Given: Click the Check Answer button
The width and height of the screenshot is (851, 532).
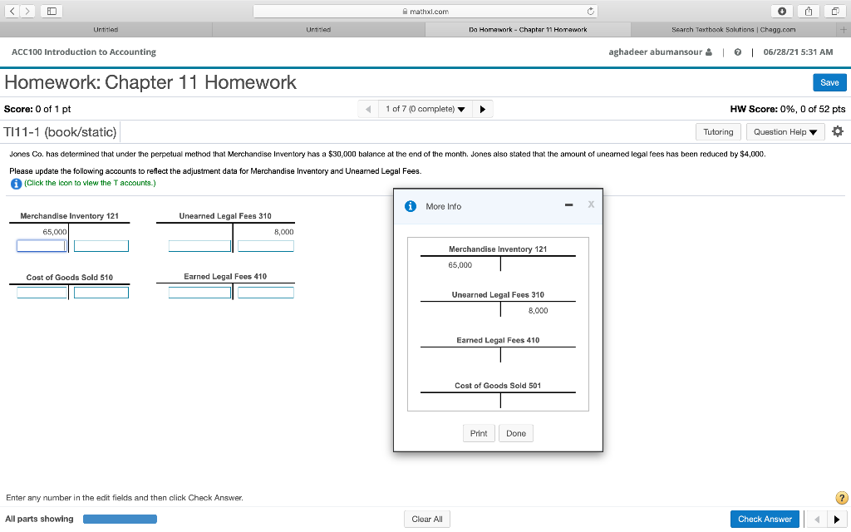Looking at the screenshot, I should pos(765,518).
